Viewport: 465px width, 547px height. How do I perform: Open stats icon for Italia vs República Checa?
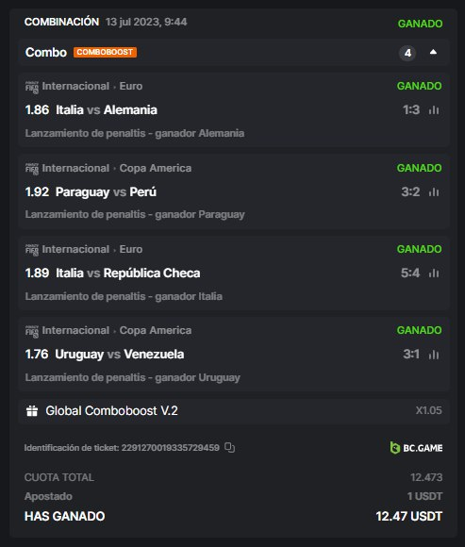coord(434,273)
